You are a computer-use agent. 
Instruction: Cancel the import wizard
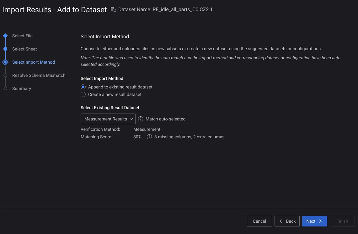point(259,221)
